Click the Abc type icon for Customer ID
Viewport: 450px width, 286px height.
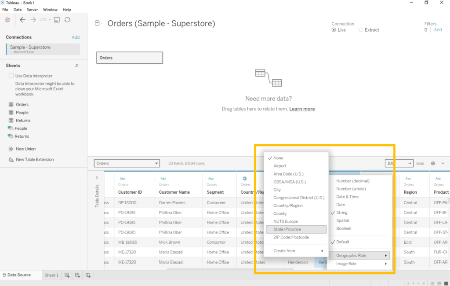click(123, 179)
